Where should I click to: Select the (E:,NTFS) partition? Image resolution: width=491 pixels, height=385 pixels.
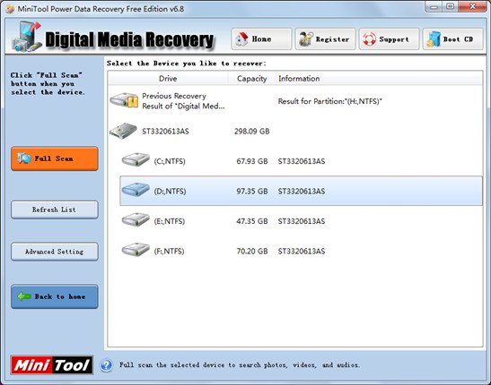(x=302, y=221)
